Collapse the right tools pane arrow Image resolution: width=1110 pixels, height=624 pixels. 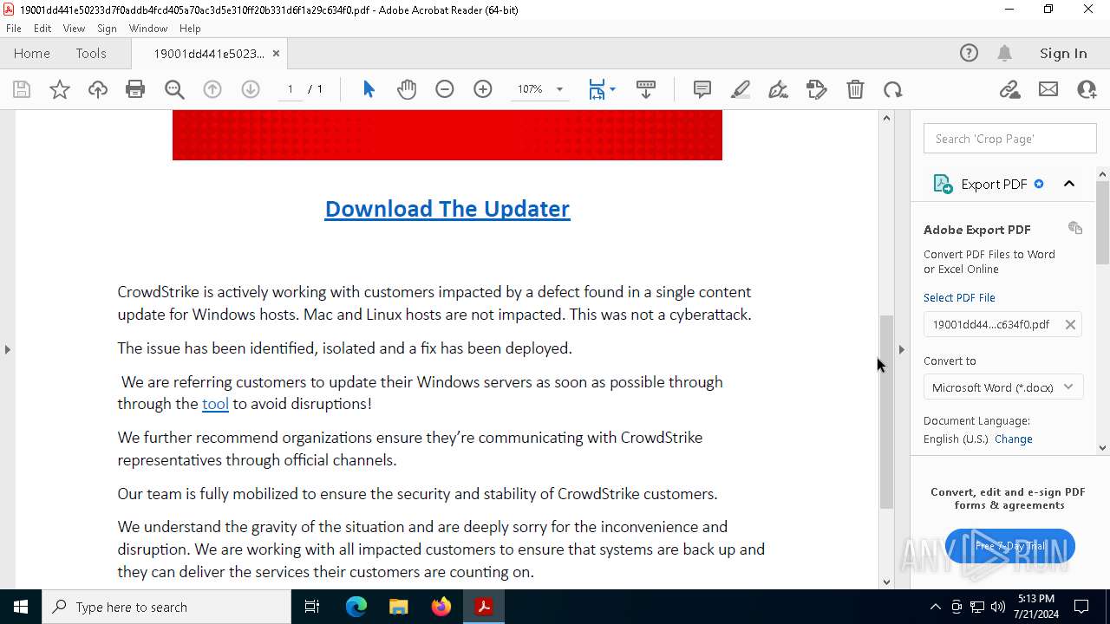[901, 349]
